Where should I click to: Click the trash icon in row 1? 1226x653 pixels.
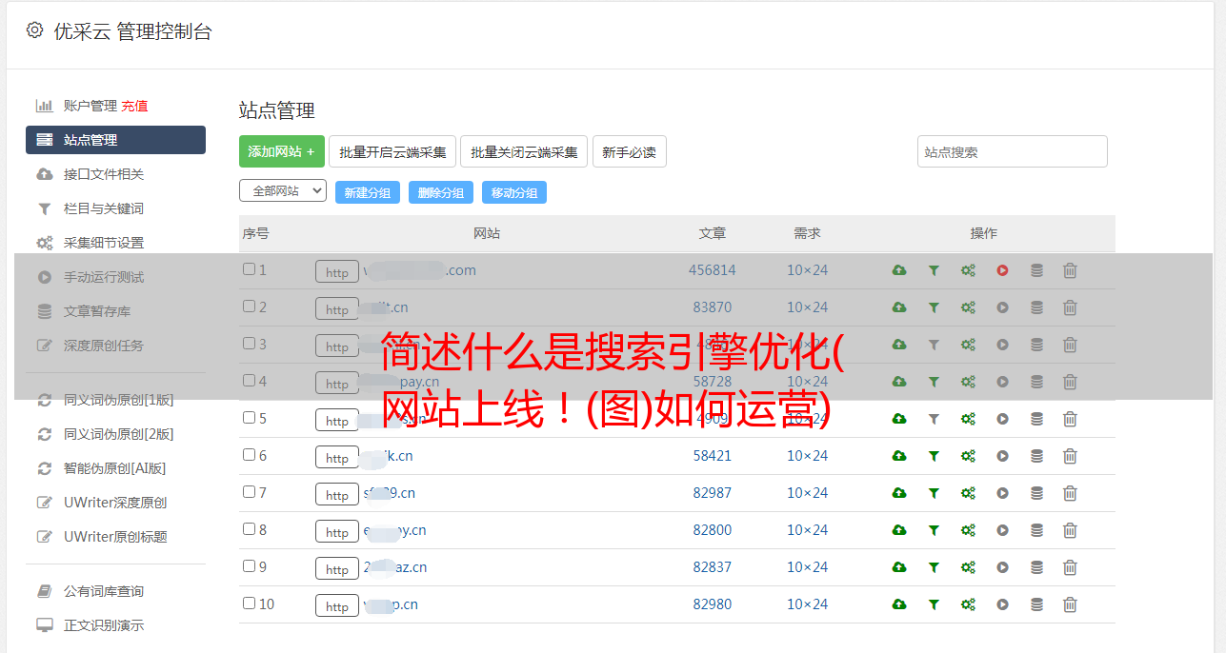point(1070,270)
